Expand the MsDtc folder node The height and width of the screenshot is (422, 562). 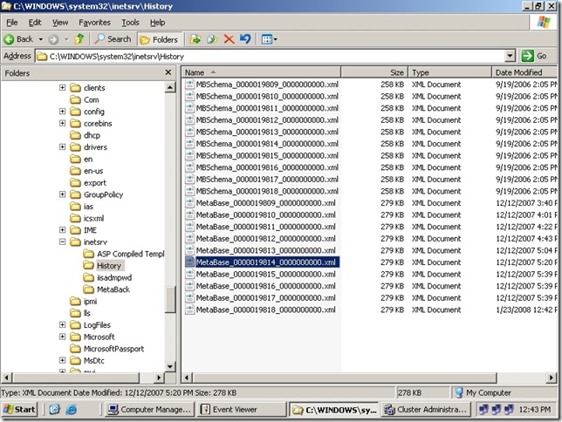point(62,360)
